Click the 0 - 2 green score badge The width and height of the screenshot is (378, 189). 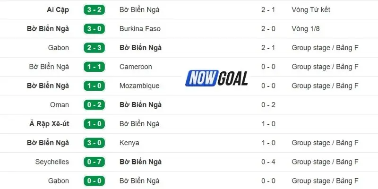[94, 105]
